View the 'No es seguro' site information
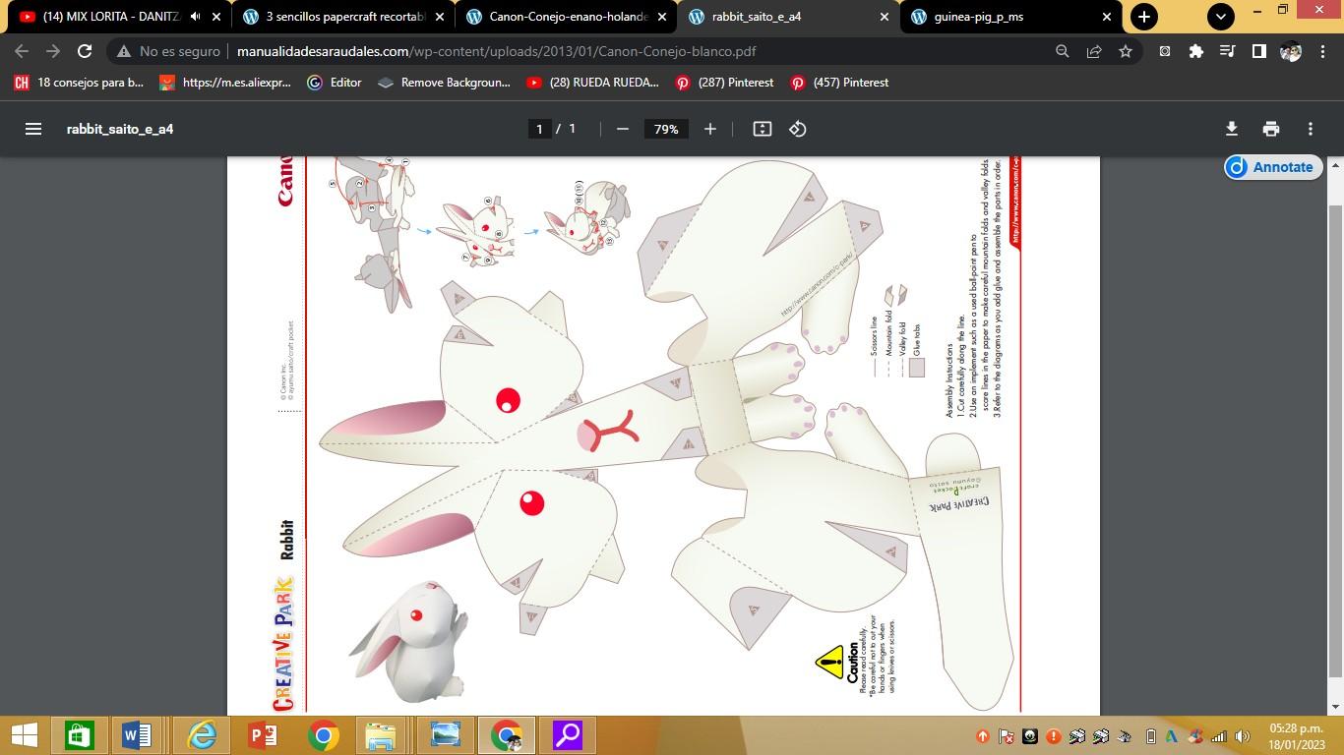This screenshot has height=755, width=1344. point(168,51)
